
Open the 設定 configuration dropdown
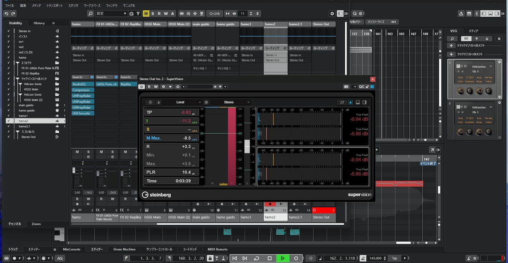[111, 14]
